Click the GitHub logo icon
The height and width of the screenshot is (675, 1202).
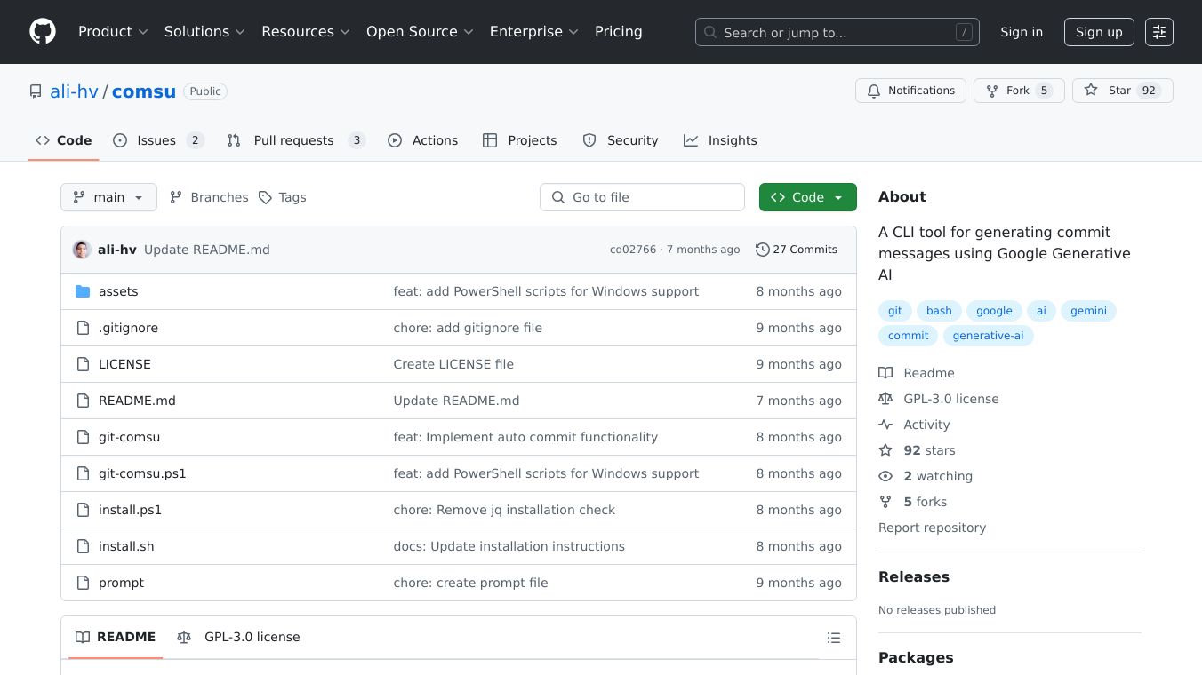point(43,32)
